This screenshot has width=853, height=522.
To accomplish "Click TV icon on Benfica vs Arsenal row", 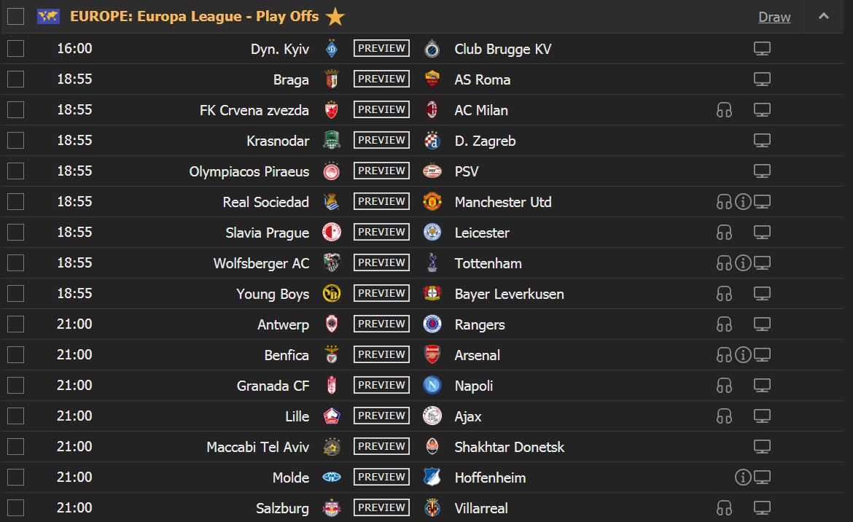I will click(x=762, y=355).
